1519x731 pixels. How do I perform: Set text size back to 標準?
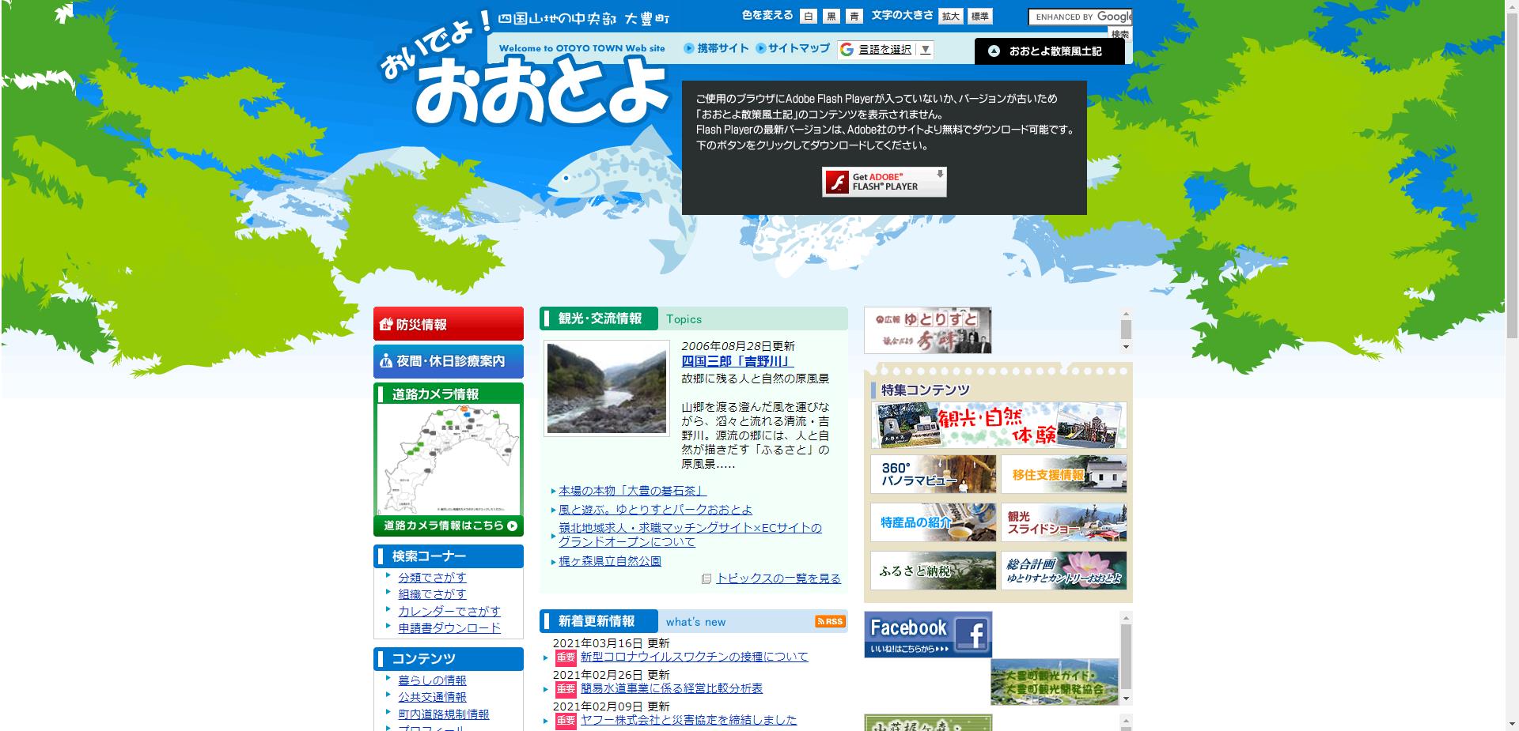[982, 15]
